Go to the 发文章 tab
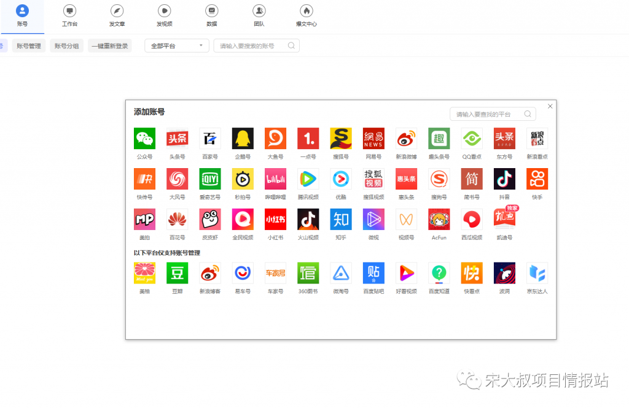Viewport: 629px width, 408px height. [117, 16]
